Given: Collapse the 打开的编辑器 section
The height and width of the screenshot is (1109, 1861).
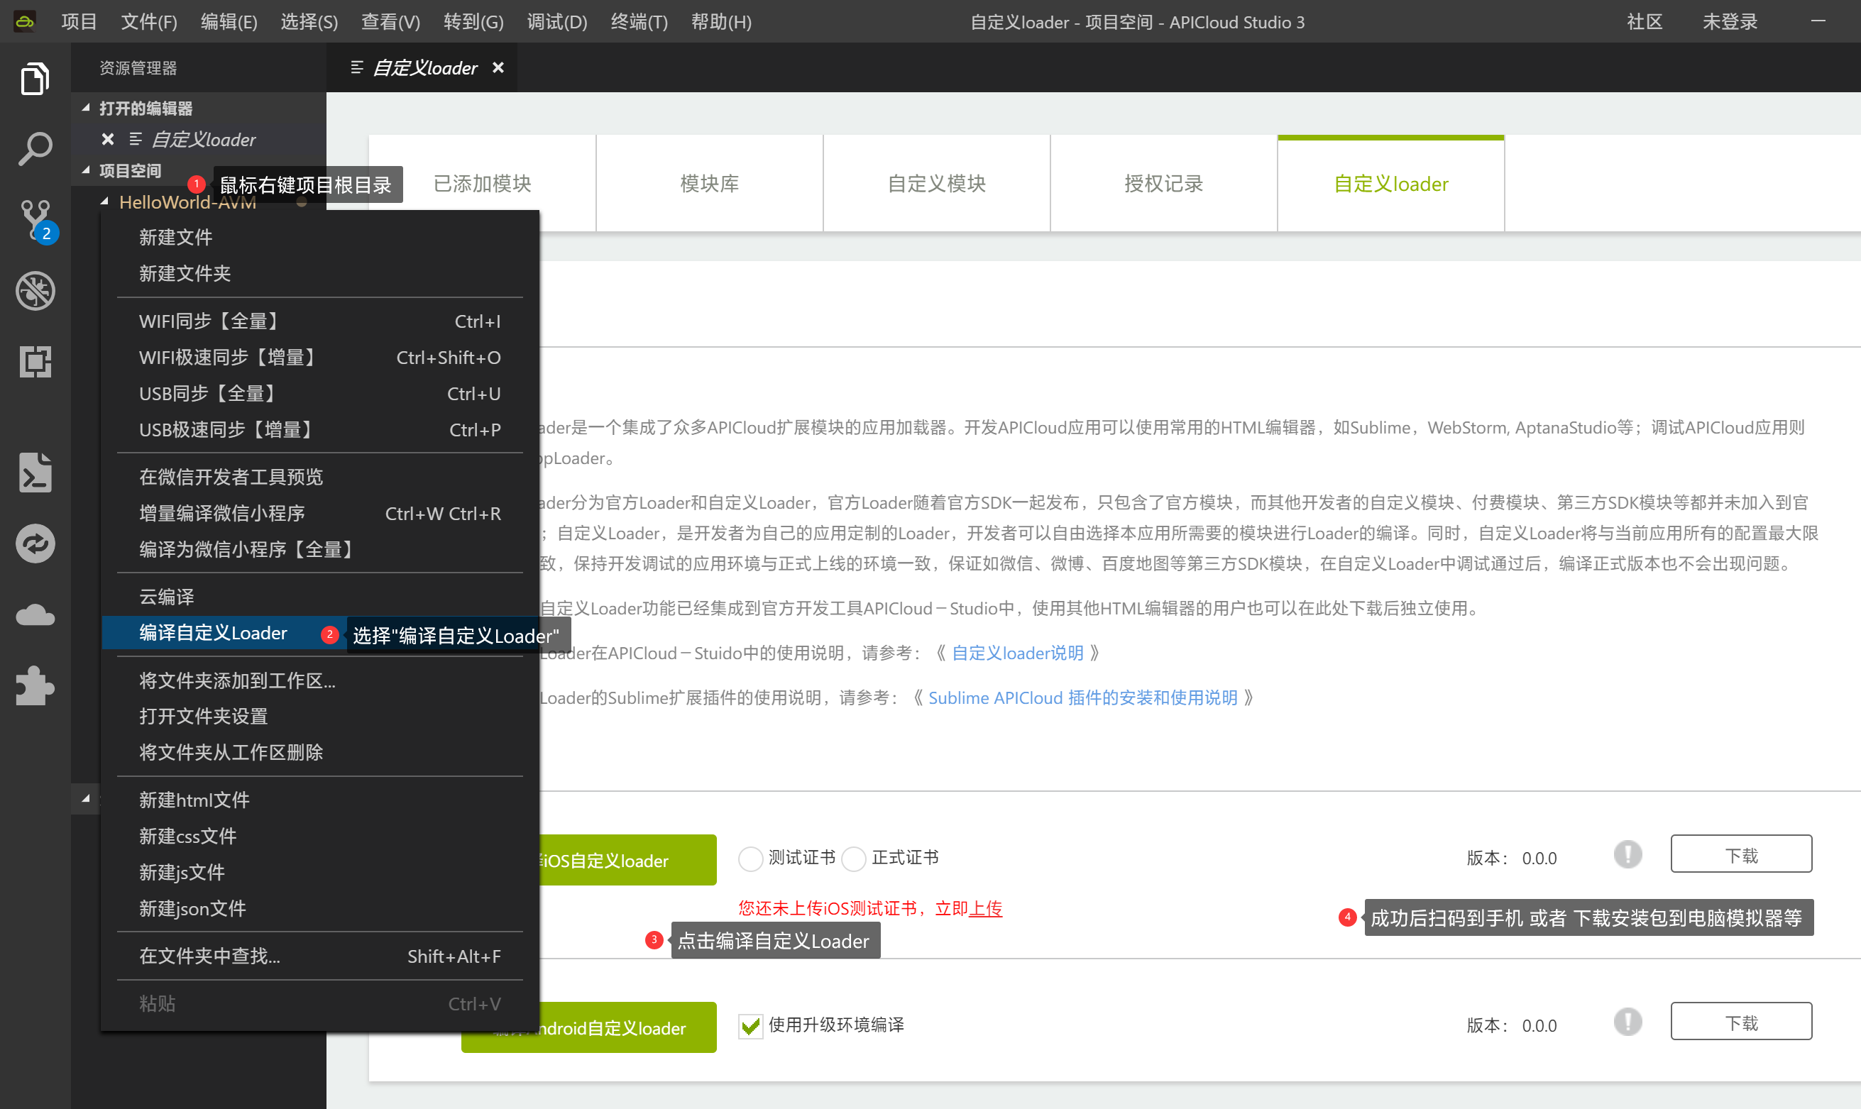Looking at the screenshot, I should [86, 109].
